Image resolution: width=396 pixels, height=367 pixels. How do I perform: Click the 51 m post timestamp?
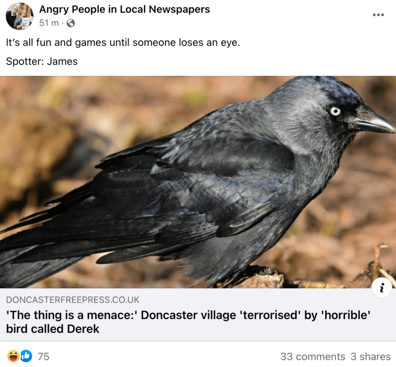click(49, 23)
